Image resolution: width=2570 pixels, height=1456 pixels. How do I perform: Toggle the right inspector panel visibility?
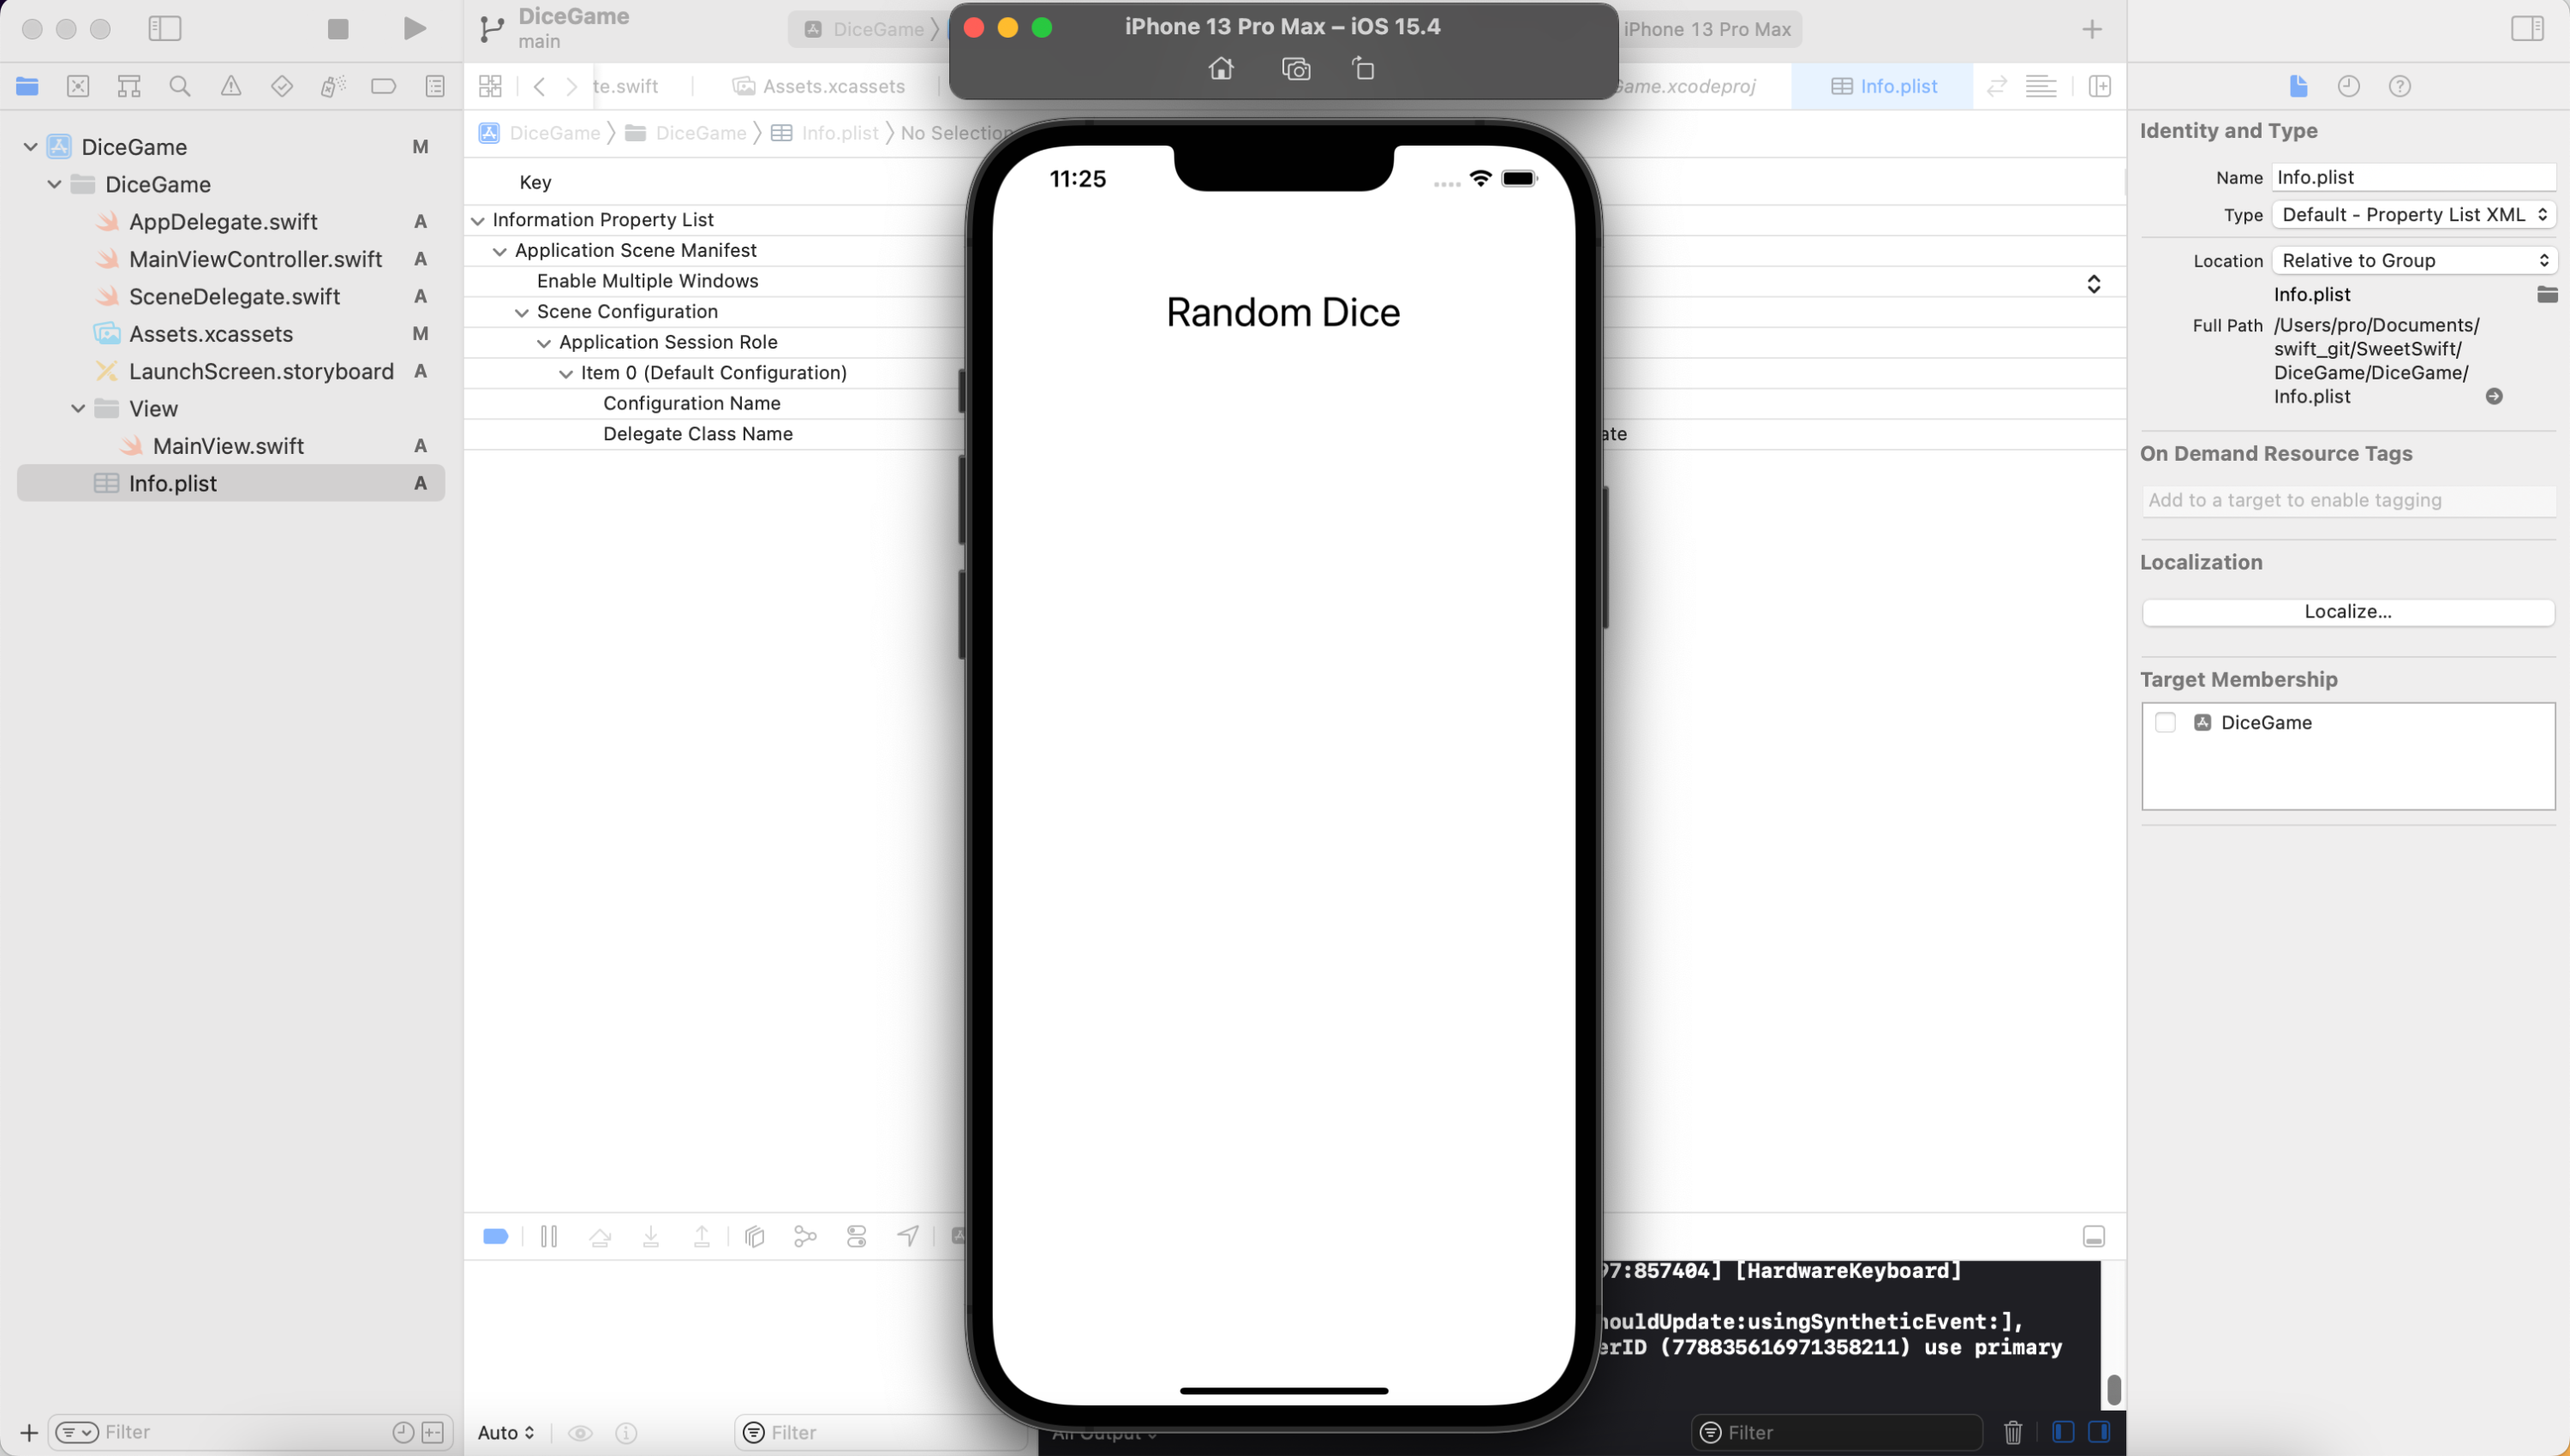(x=2527, y=29)
